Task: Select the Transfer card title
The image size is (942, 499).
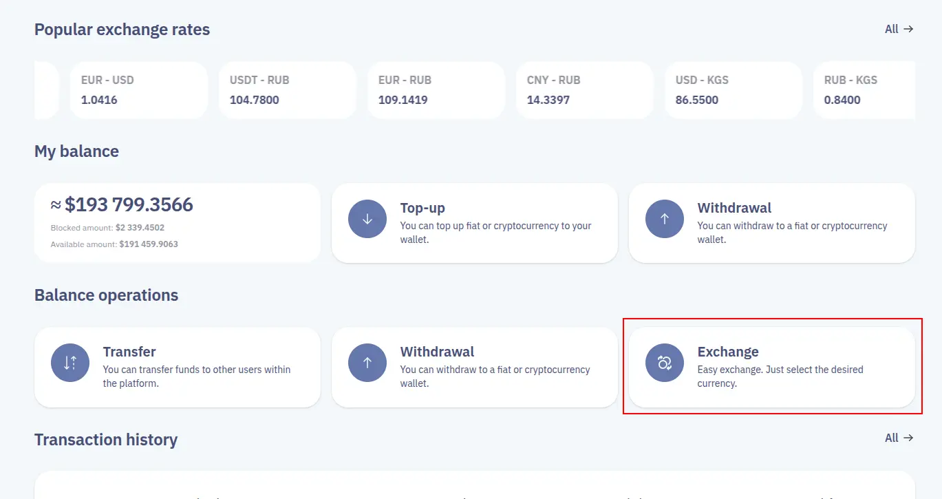Action: (x=129, y=352)
